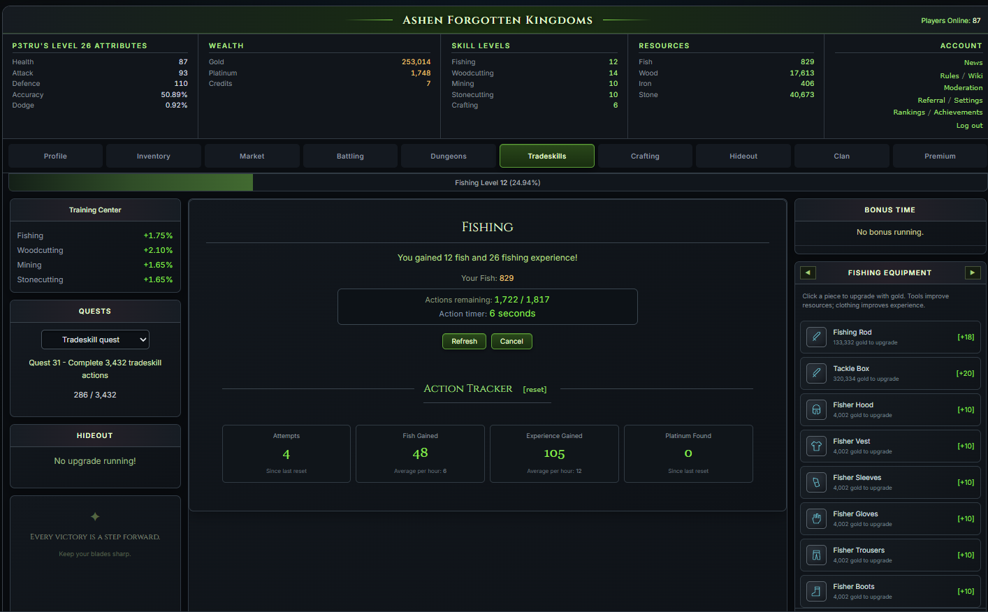
Task: Click the Tackle Box equipment icon
Action: pos(816,373)
